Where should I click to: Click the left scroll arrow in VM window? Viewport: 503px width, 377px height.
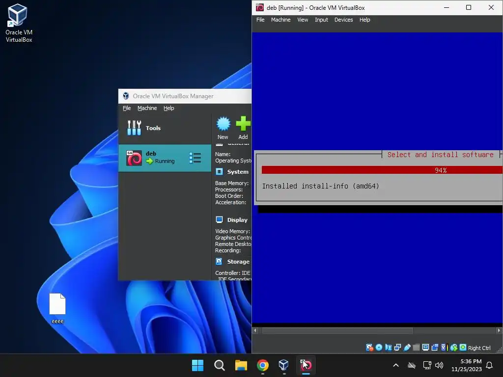(255, 330)
